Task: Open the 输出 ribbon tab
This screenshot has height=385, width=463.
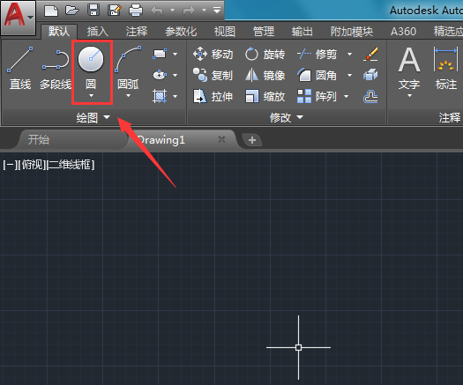Action: [302, 31]
